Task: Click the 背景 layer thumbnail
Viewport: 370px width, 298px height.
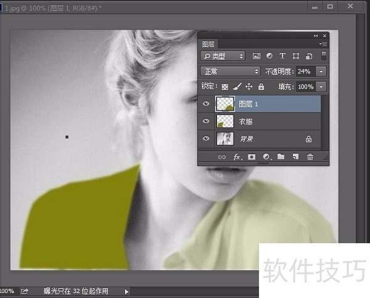Action: click(x=223, y=139)
